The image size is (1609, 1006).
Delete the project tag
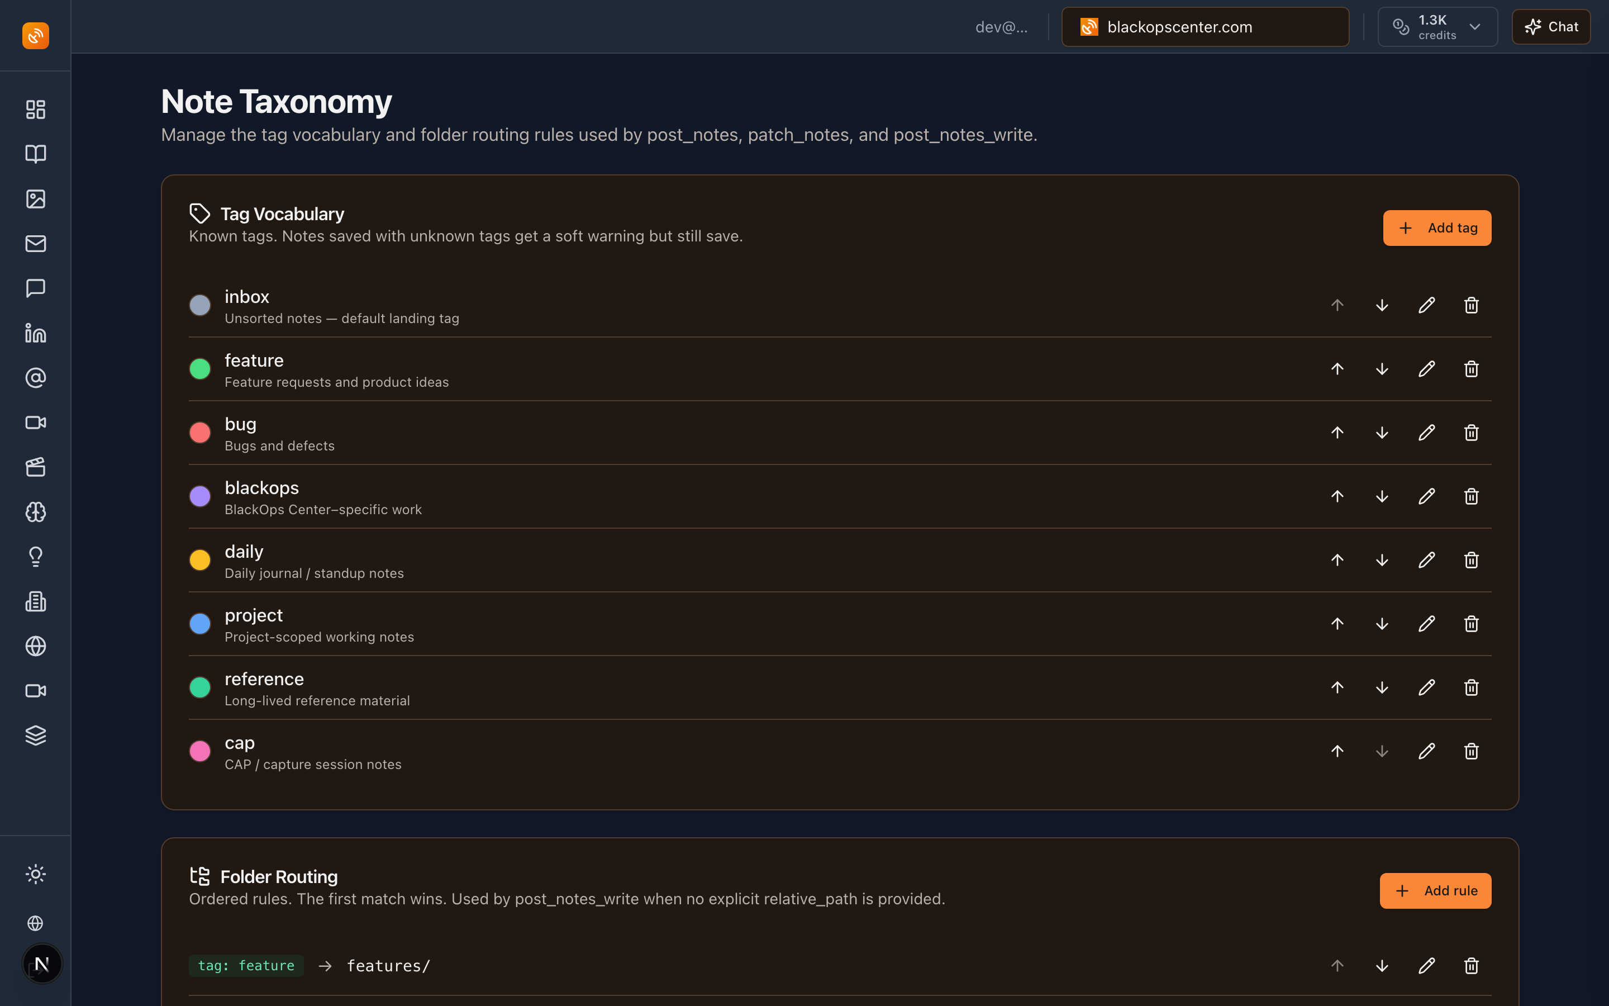click(x=1470, y=623)
